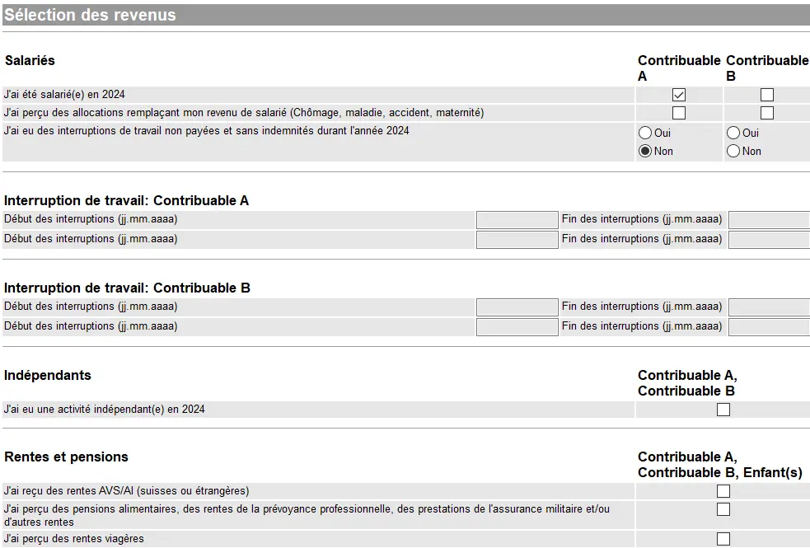Focus second Fin des interruptions field, Contribuable B
Viewport: 810px width, 548px height.
(769, 327)
